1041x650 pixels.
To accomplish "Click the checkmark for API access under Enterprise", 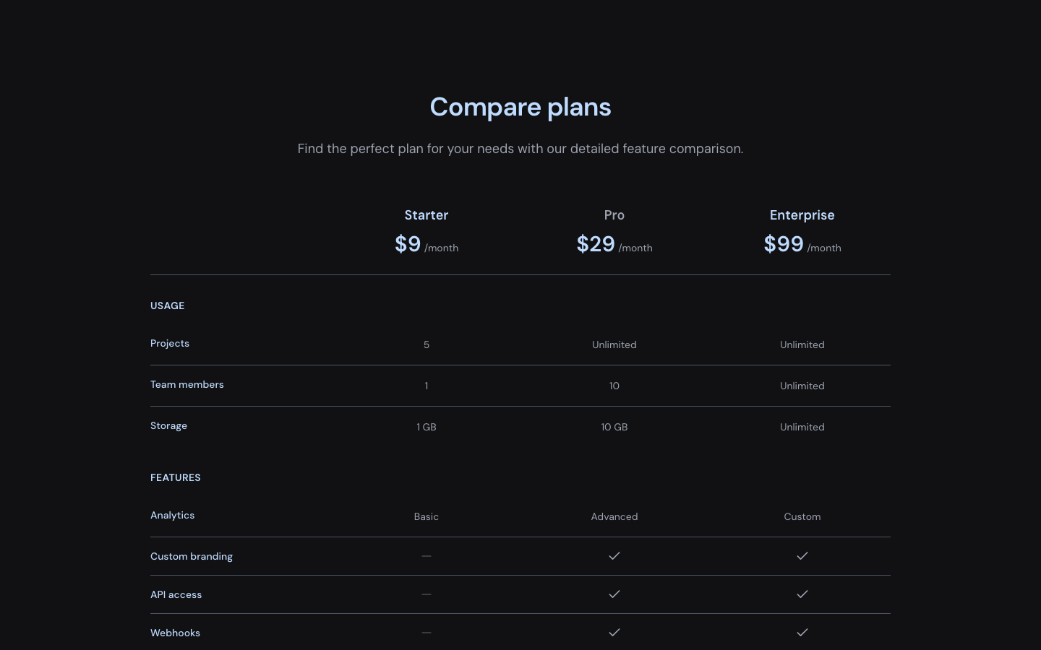I will tap(802, 594).
